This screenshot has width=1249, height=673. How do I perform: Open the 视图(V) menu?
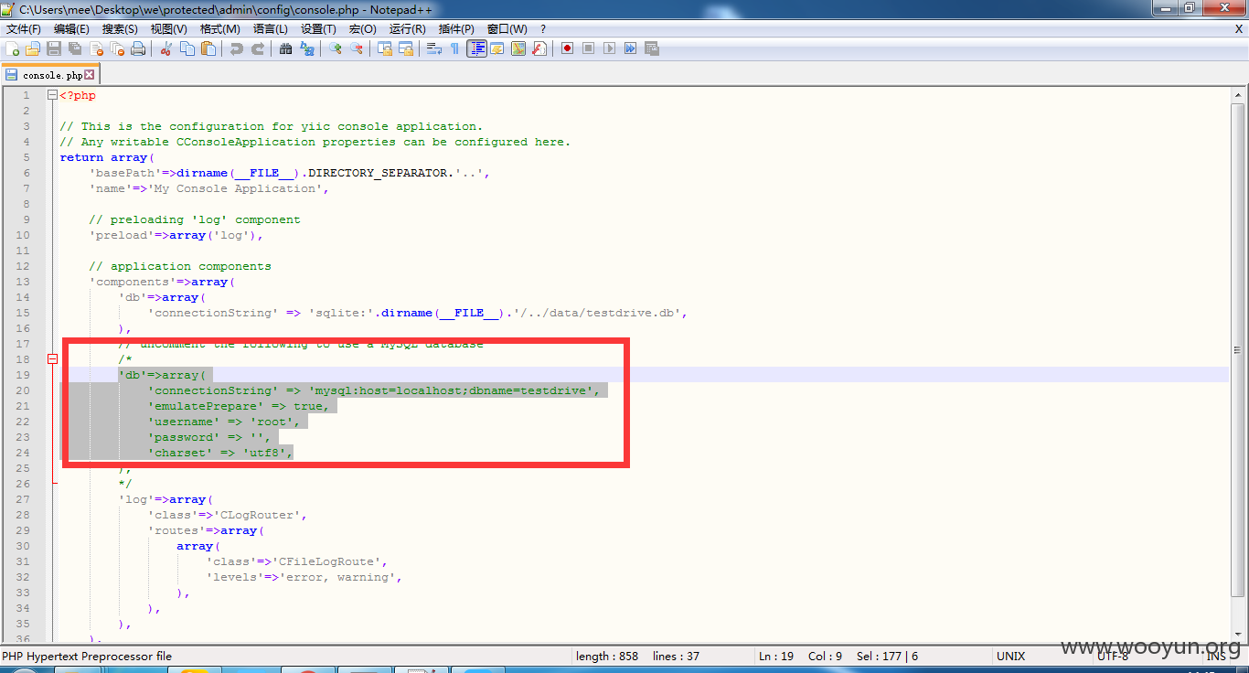click(169, 29)
